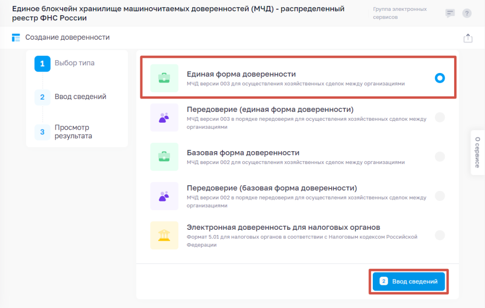Click the blue form icon beside Создание доверенности
Image resolution: width=485 pixels, height=308 pixels.
16,37
